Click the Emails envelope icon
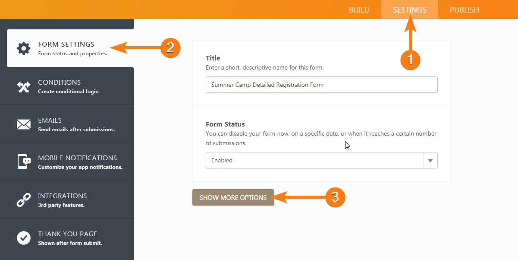 pyautogui.click(x=23, y=124)
